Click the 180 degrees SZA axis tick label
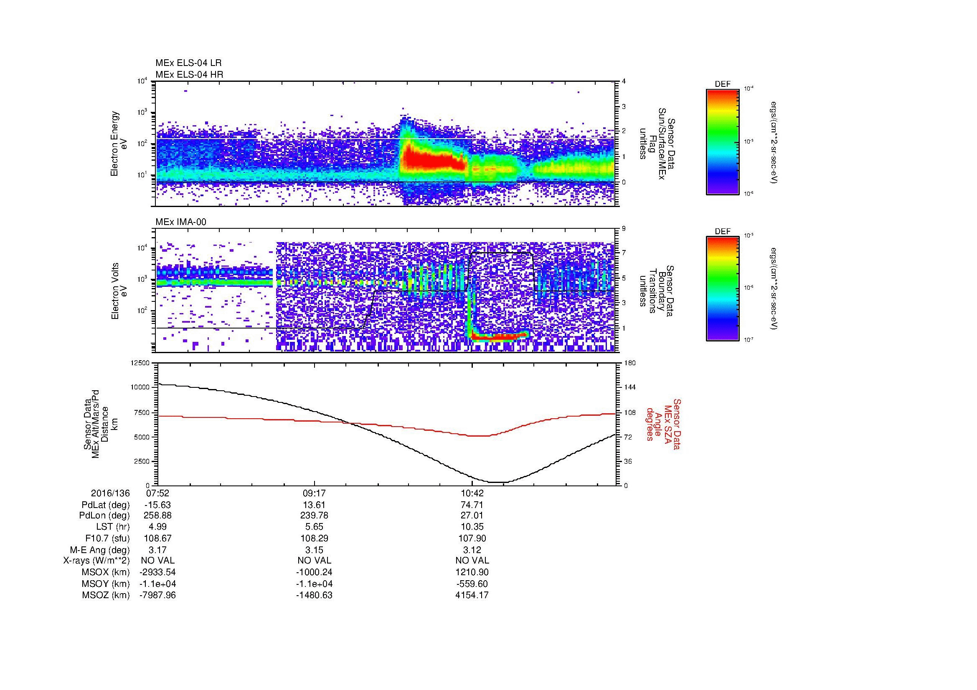The height and width of the screenshot is (690, 977). coord(630,363)
